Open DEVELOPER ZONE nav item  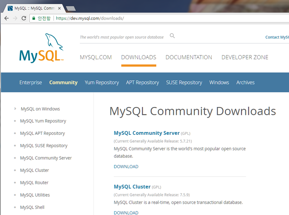tap(245, 57)
